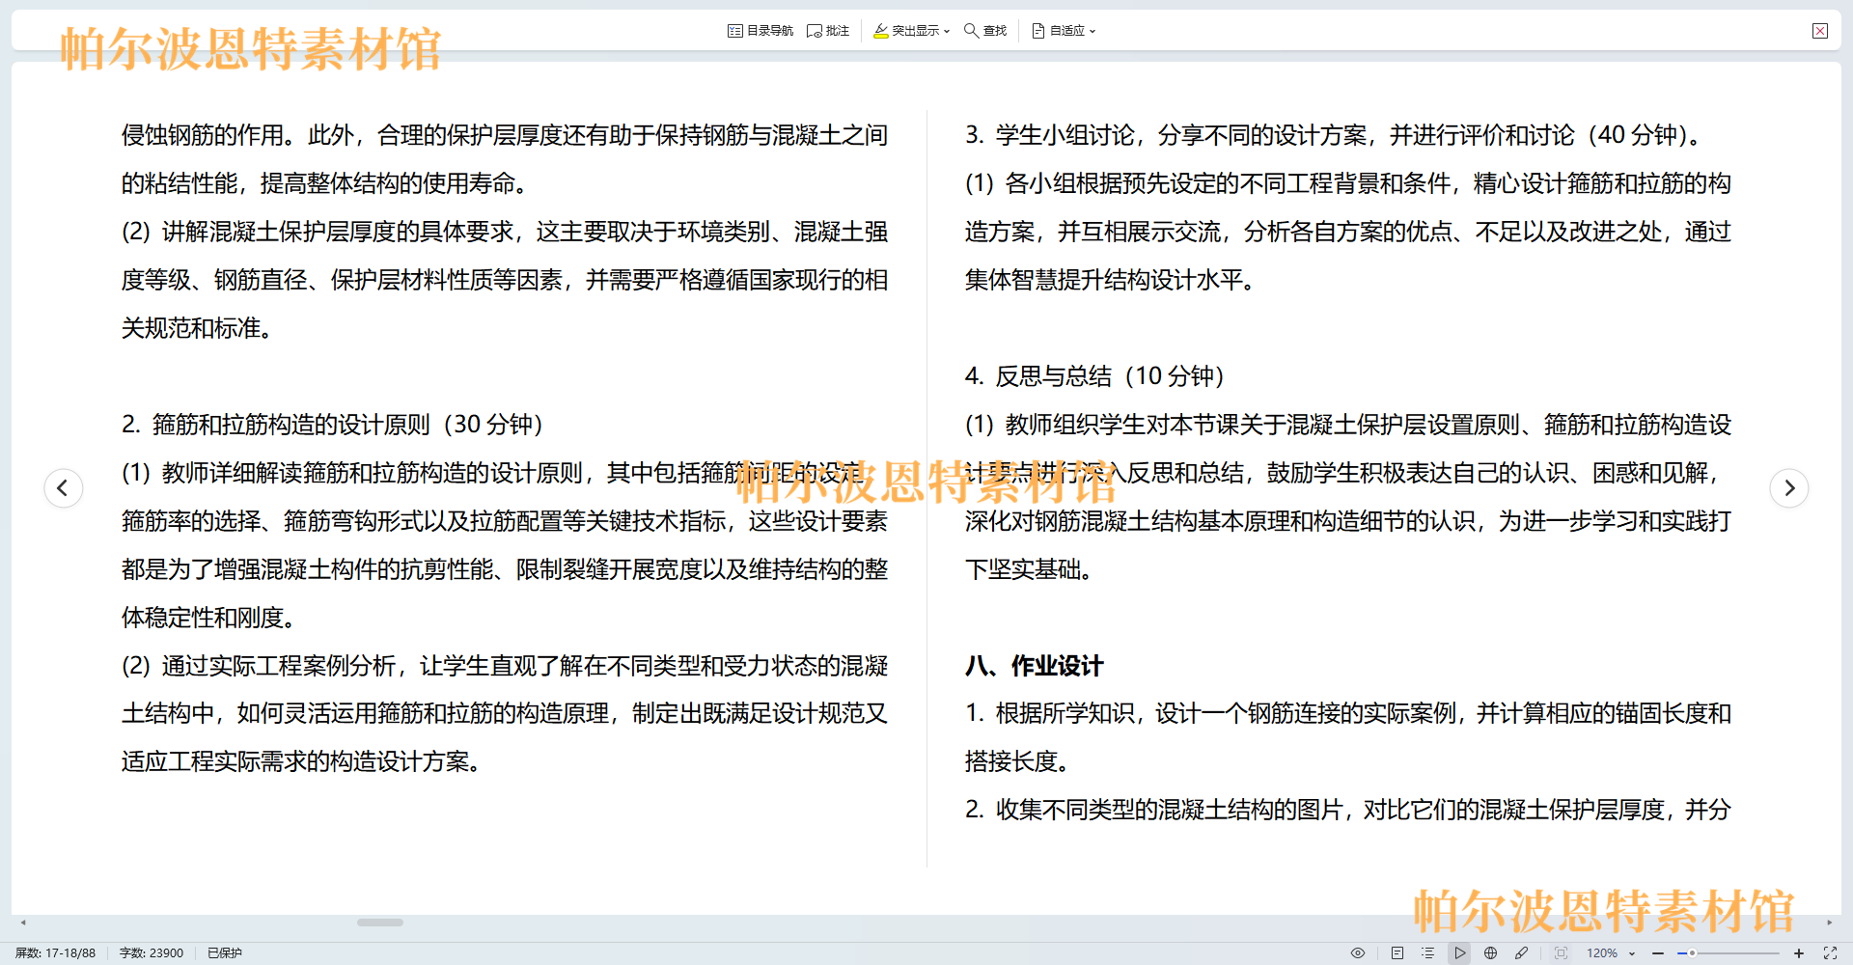The height and width of the screenshot is (965, 1853).
Task: Switch to outline view icon
Action: coord(1428,952)
